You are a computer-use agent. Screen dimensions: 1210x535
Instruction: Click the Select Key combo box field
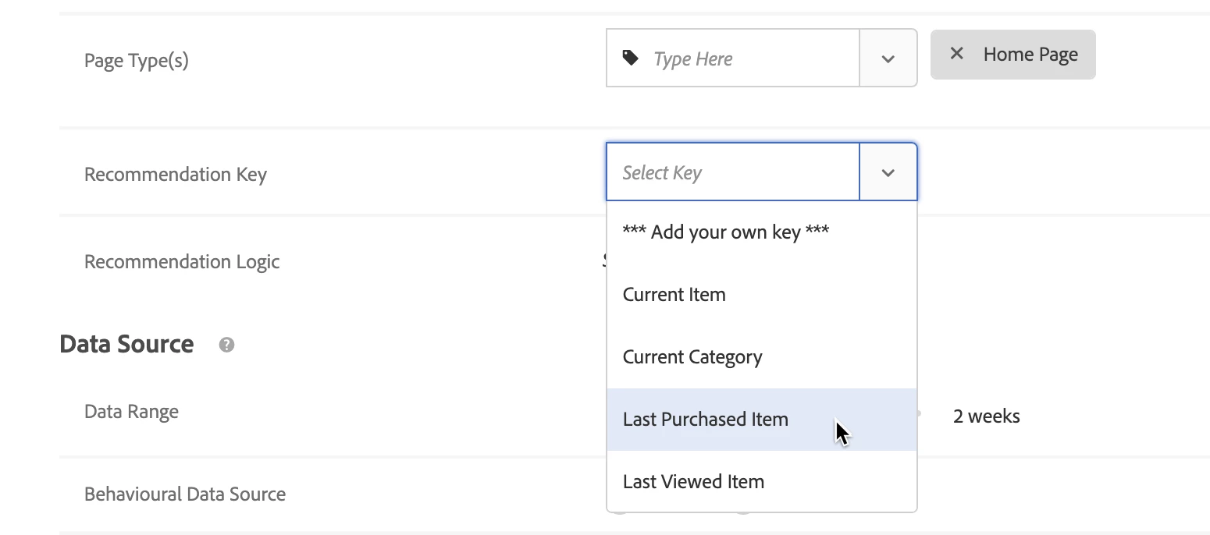click(x=732, y=172)
